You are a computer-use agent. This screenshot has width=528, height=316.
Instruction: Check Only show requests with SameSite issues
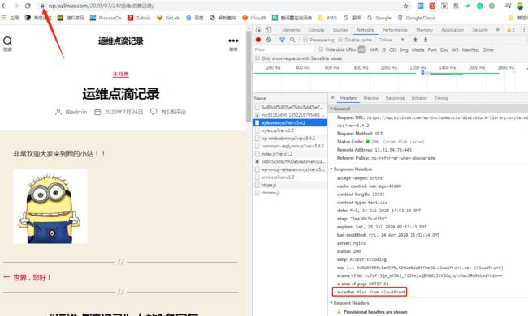click(258, 58)
